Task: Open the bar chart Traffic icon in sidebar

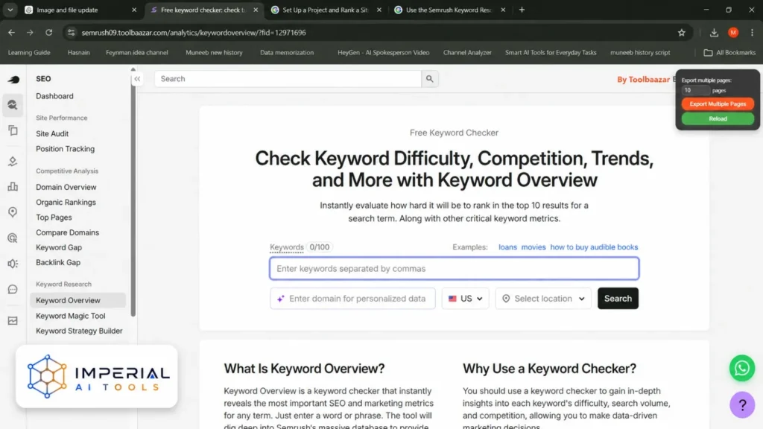Action: point(13,186)
